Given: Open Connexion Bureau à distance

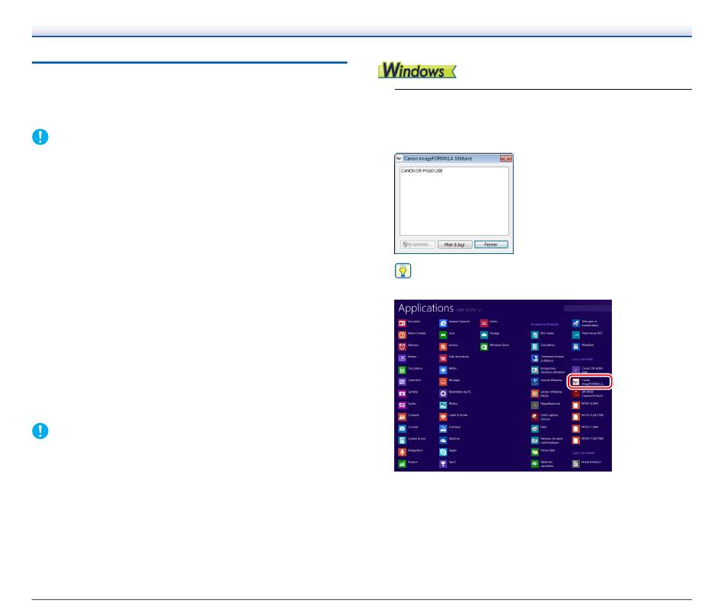Looking at the screenshot, I should pyautogui.click(x=548, y=358).
